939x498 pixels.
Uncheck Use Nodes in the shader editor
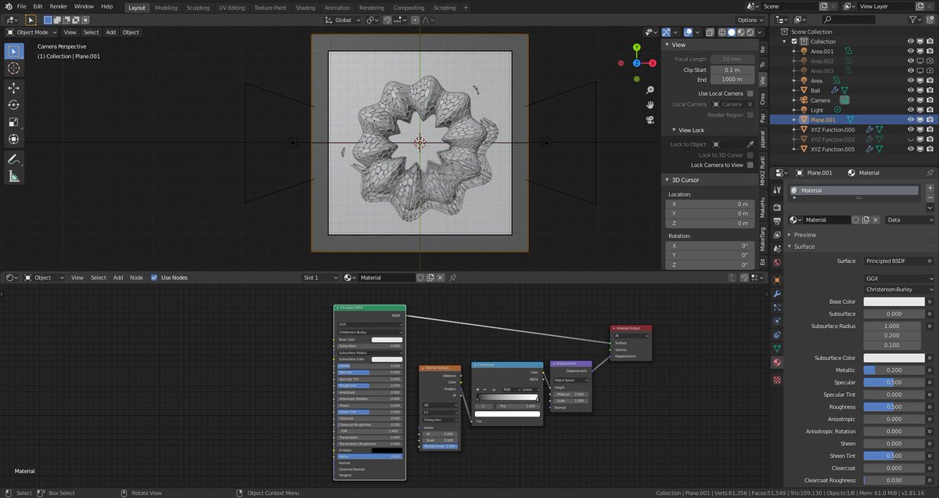click(154, 277)
